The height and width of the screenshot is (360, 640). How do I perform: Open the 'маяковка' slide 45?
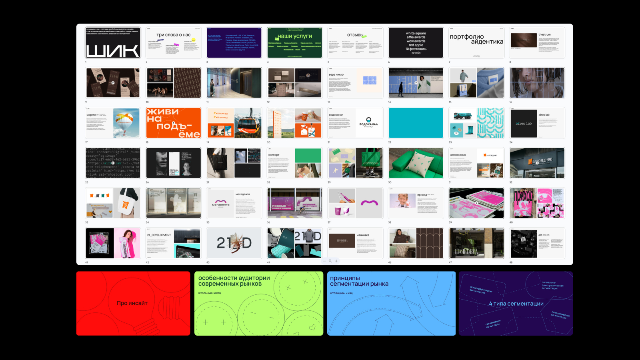355,243
